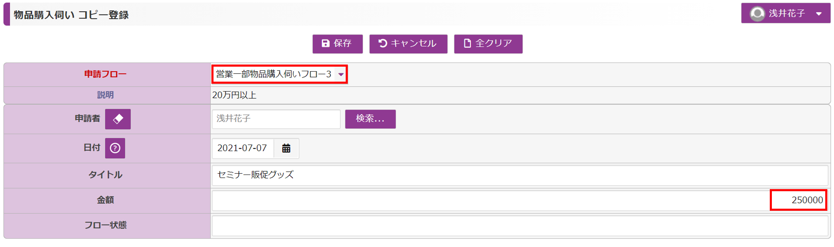Image resolution: width=834 pixels, height=247 pixels.
Task: Click the 20万円以上 description text
Action: 234,95
